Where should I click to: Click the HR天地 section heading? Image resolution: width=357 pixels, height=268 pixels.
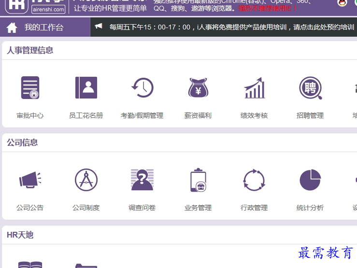pyautogui.click(x=20, y=235)
